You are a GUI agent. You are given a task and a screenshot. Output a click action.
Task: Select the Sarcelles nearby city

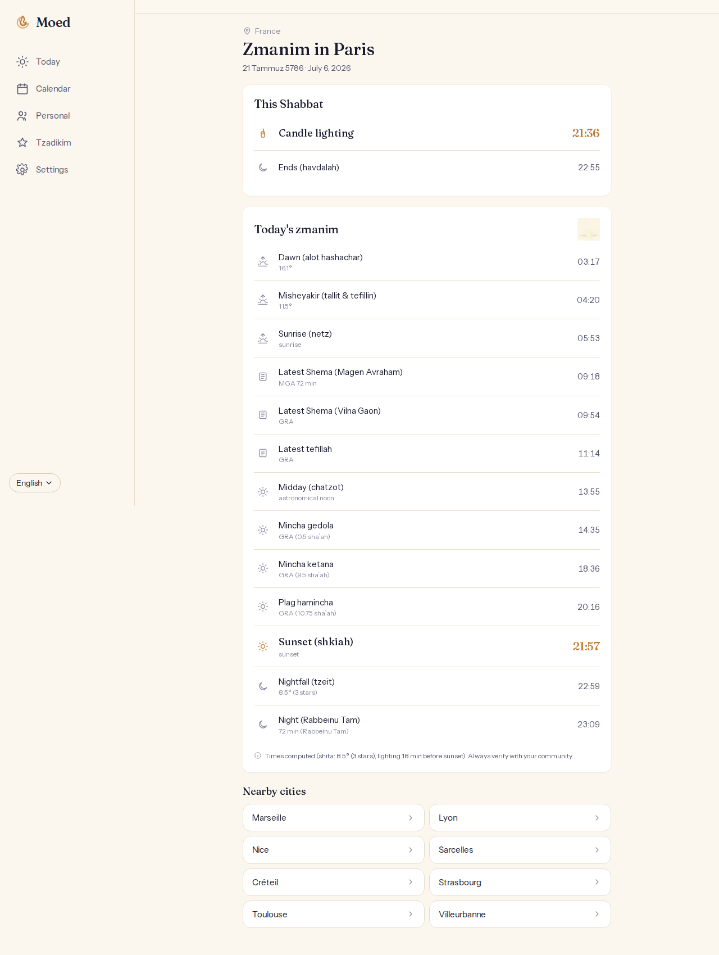[520, 850]
